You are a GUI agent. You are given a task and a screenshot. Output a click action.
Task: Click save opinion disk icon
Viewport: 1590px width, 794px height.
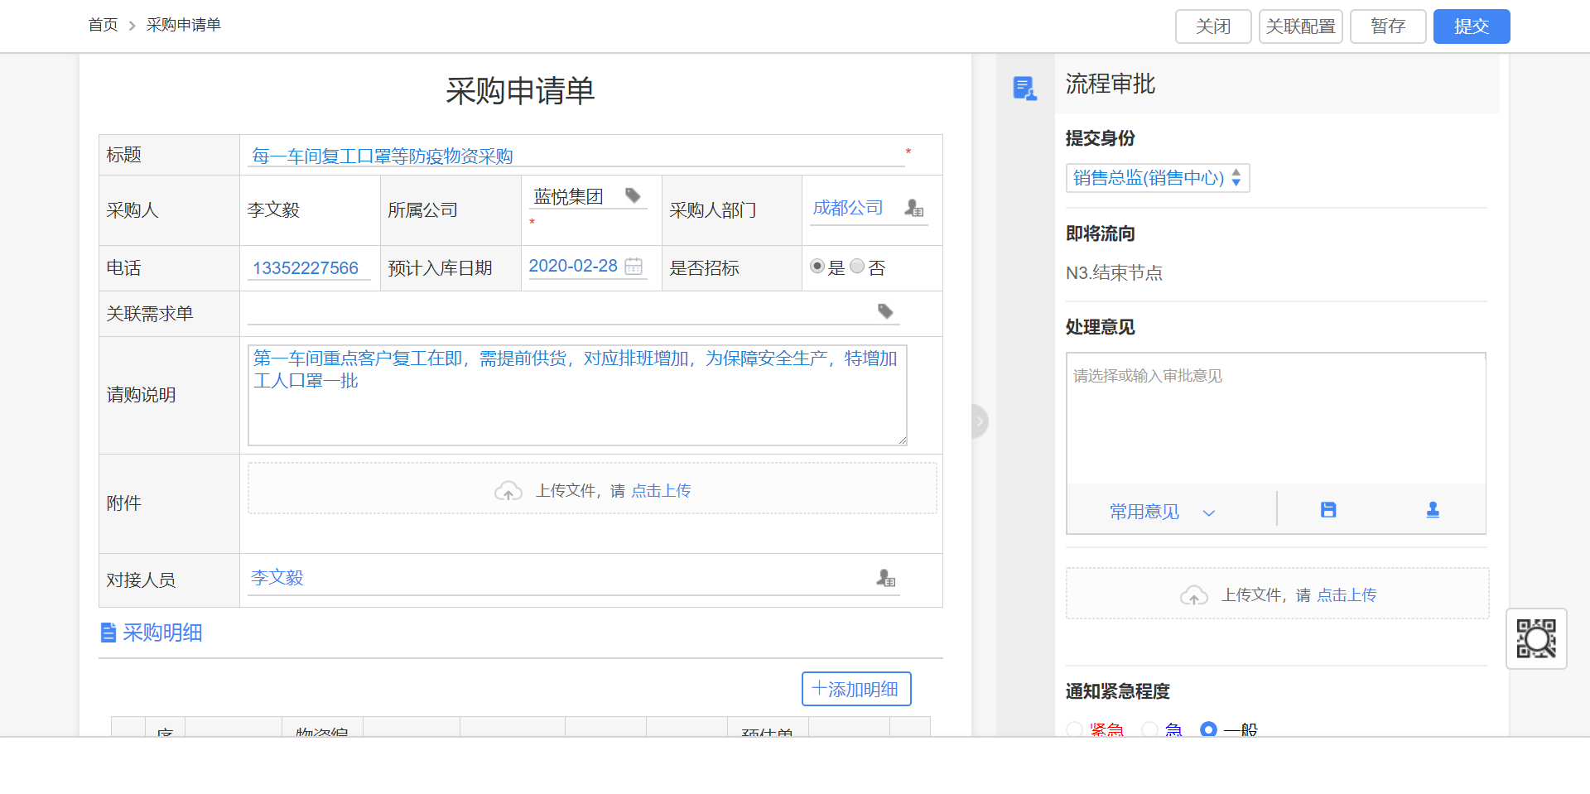[x=1328, y=510]
